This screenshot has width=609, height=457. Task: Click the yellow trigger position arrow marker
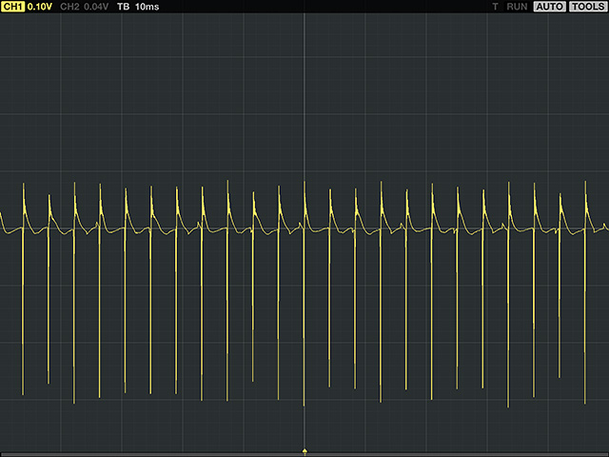[x=304, y=449]
